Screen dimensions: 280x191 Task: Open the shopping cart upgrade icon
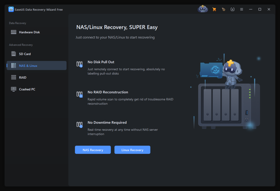(214, 9)
